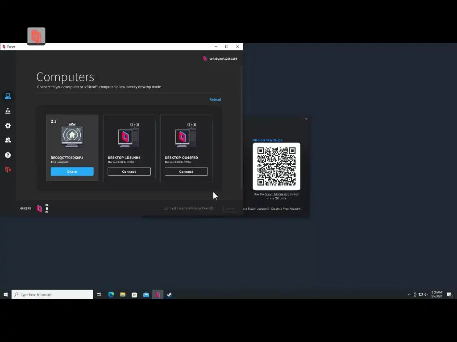Show hidden system tray icons
The image size is (457, 342).
(x=409, y=295)
